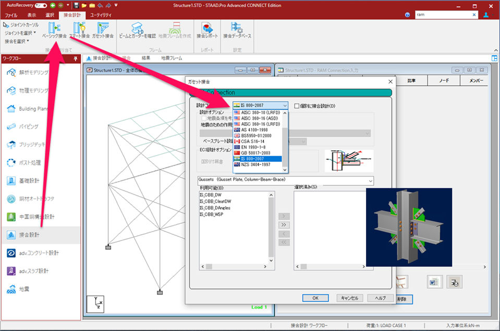Click the open folder icon in the title bar
500x331 pixels.
[84, 5]
